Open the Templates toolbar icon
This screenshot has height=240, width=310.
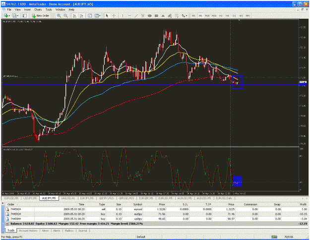point(96,15)
